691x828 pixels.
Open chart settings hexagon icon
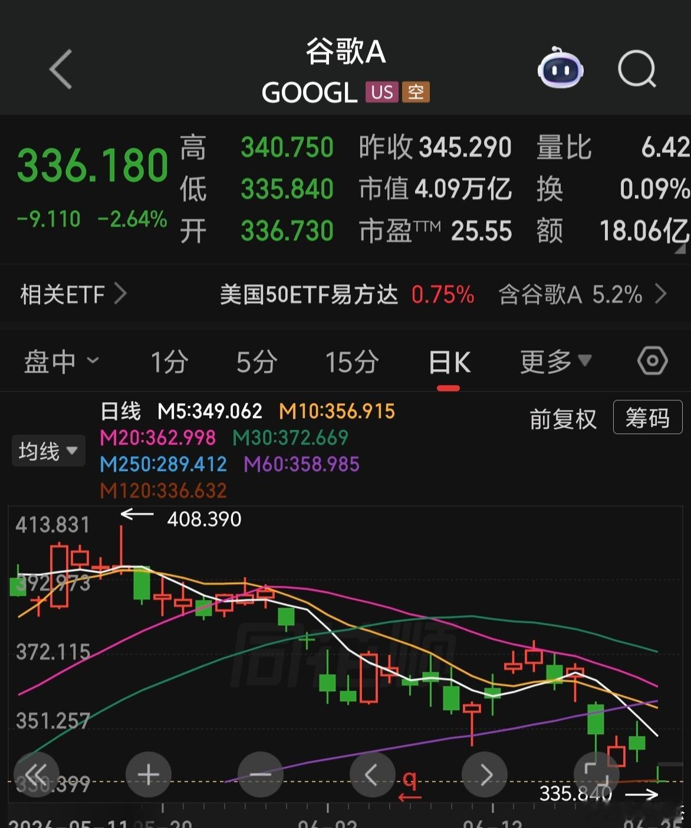[x=652, y=360]
